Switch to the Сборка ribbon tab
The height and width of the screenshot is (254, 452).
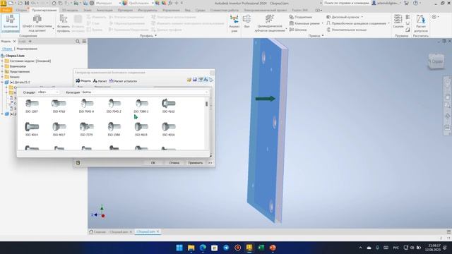click(21, 10)
